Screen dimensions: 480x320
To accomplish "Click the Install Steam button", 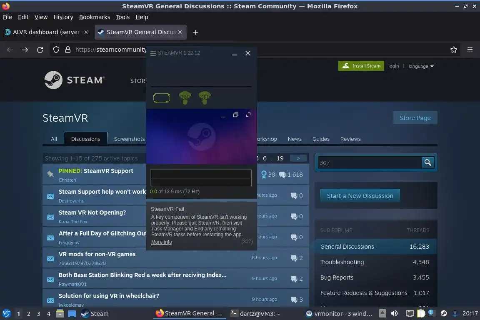I will pyautogui.click(x=361, y=66).
